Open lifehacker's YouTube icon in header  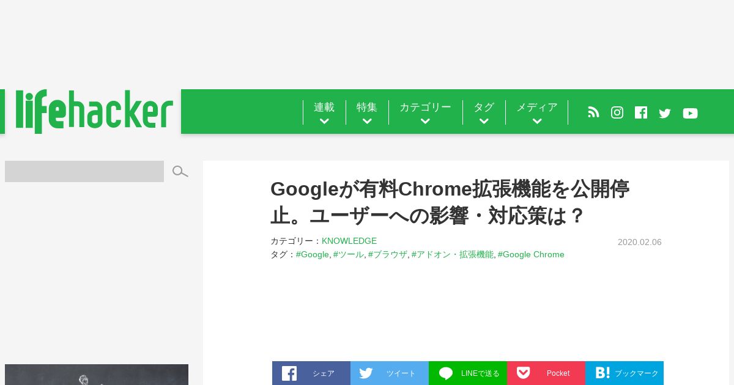pyautogui.click(x=690, y=113)
